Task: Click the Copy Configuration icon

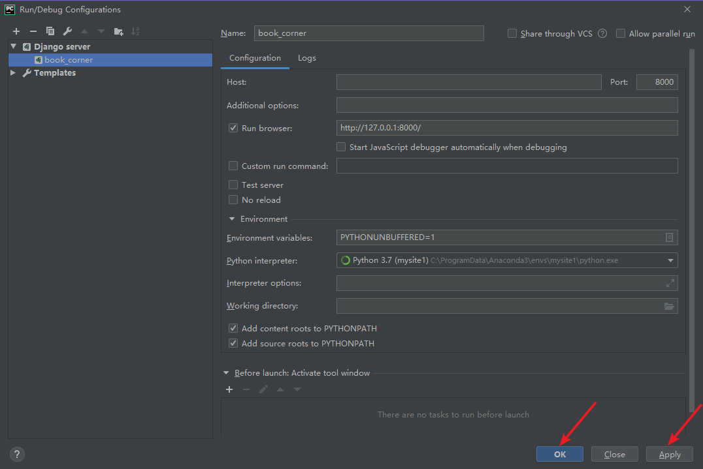Action: tap(50, 31)
